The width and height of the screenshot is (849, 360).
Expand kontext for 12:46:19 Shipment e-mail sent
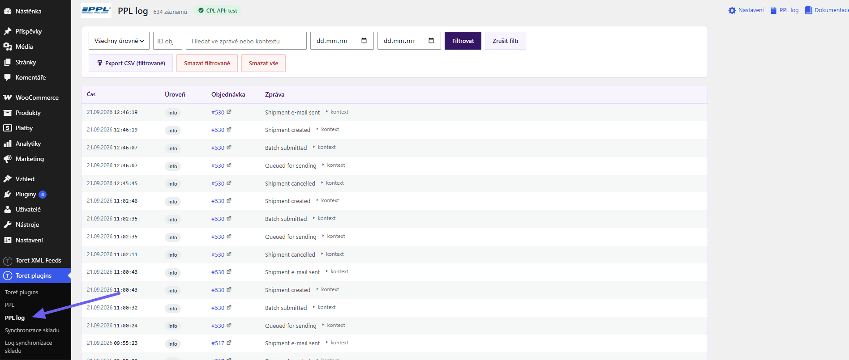[337, 112]
